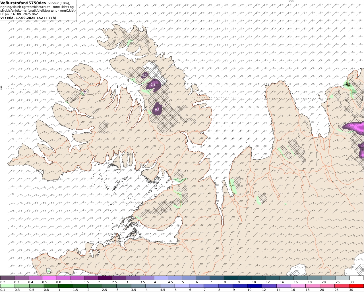Click the VT: Mið. 17.09.2025 15Z valid time
The image size is (364, 292).
pyautogui.click(x=22, y=18)
